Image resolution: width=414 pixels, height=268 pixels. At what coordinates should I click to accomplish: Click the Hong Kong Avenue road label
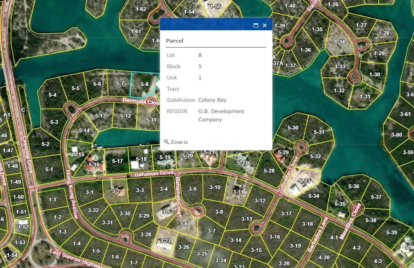point(72,195)
